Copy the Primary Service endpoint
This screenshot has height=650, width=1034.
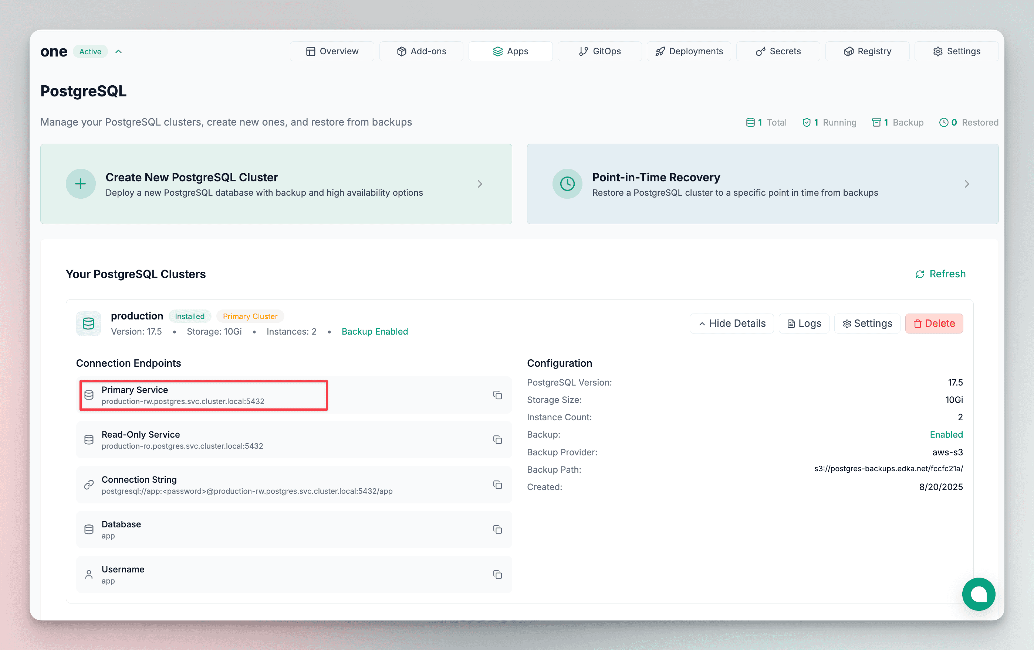[497, 395]
